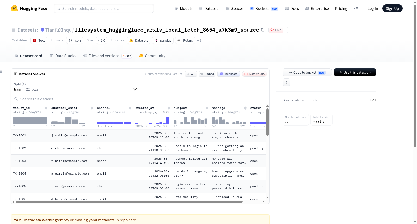Image resolution: width=417 pixels, height=224 pixels.
Task: Open the Use this dataset dropdown
Action: pos(355,72)
